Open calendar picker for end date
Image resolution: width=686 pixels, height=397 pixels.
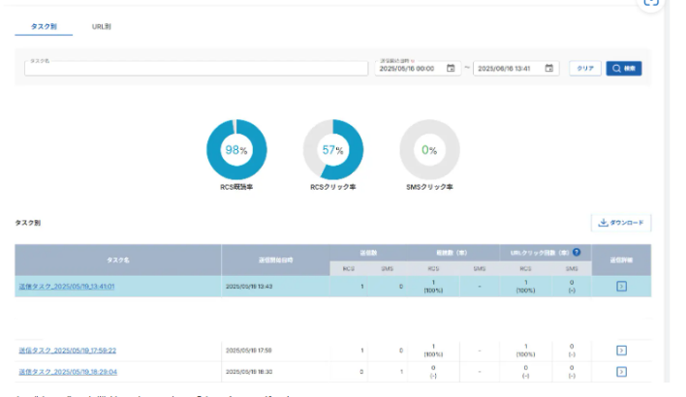(x=549, y=69)
